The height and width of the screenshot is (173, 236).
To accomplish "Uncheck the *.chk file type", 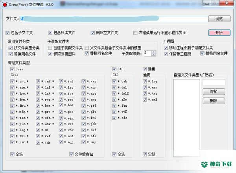I will [61, 130].
